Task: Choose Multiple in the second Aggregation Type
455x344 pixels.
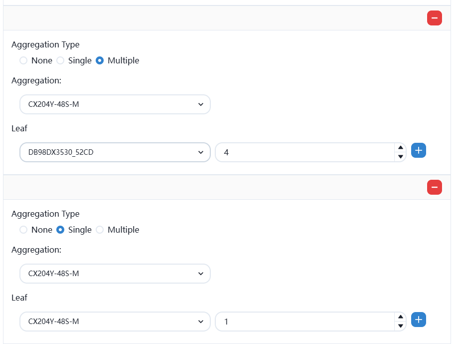Action: tap(100, 230)
